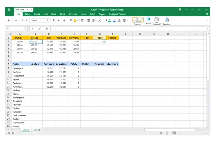Open the dropdown arrow next to font A icon
The width and height of the screenshot is (216, 144).
(x=67, y=21)
